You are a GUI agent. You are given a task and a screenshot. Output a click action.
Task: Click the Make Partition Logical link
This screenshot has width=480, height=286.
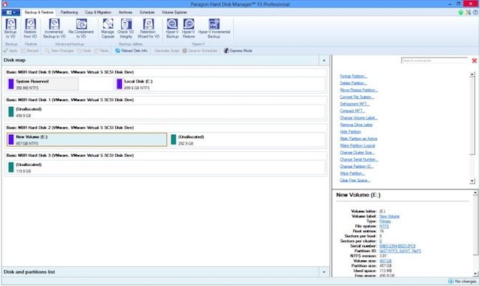click(x=357, y=146)
